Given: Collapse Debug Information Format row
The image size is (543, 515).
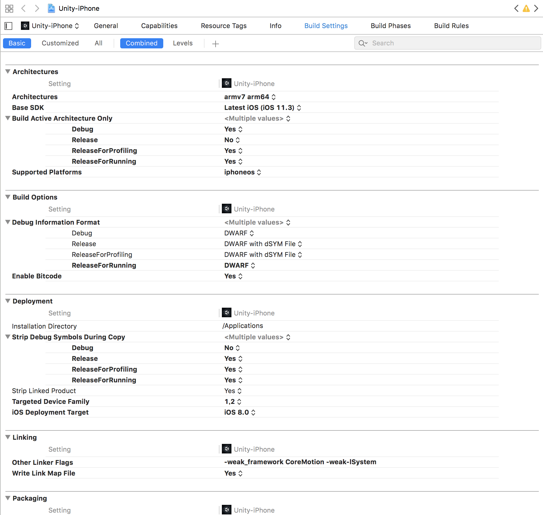Looking at the screenshot, I should coord(8,222).
